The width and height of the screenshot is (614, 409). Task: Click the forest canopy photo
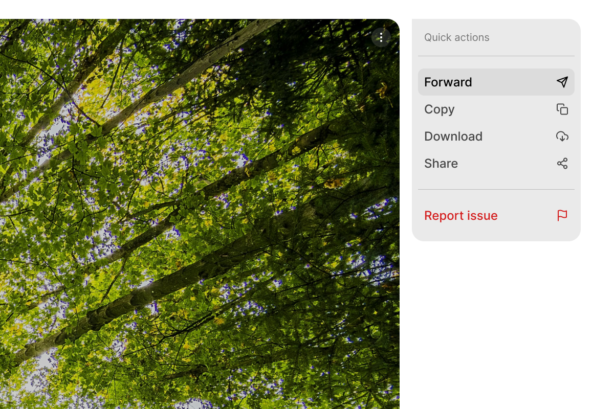200,214
